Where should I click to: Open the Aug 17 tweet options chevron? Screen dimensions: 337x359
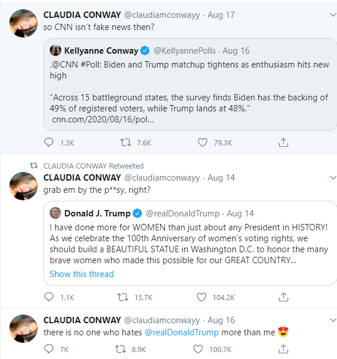[333, 15]
